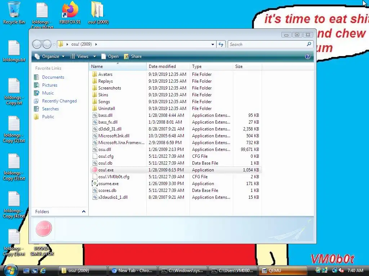
Task: Select the Screenshots folder row
Action: click(176, 88)
